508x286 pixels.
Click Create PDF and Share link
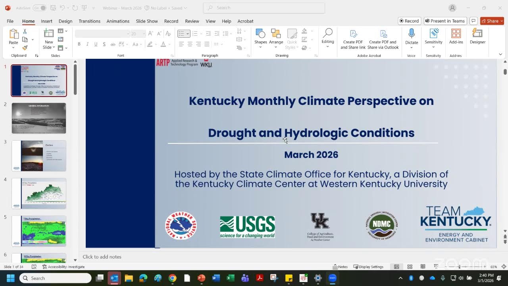[x=353, y=39]
